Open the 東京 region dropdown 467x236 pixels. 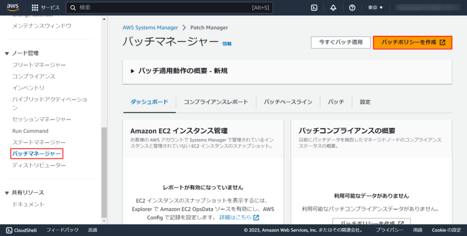(x=375, y=8)
